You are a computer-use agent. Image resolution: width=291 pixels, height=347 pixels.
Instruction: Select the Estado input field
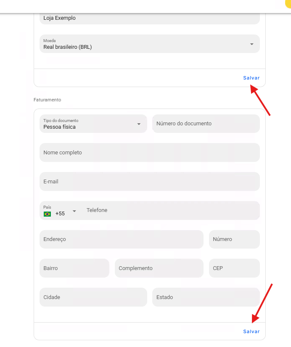click(x=206, y=297)
